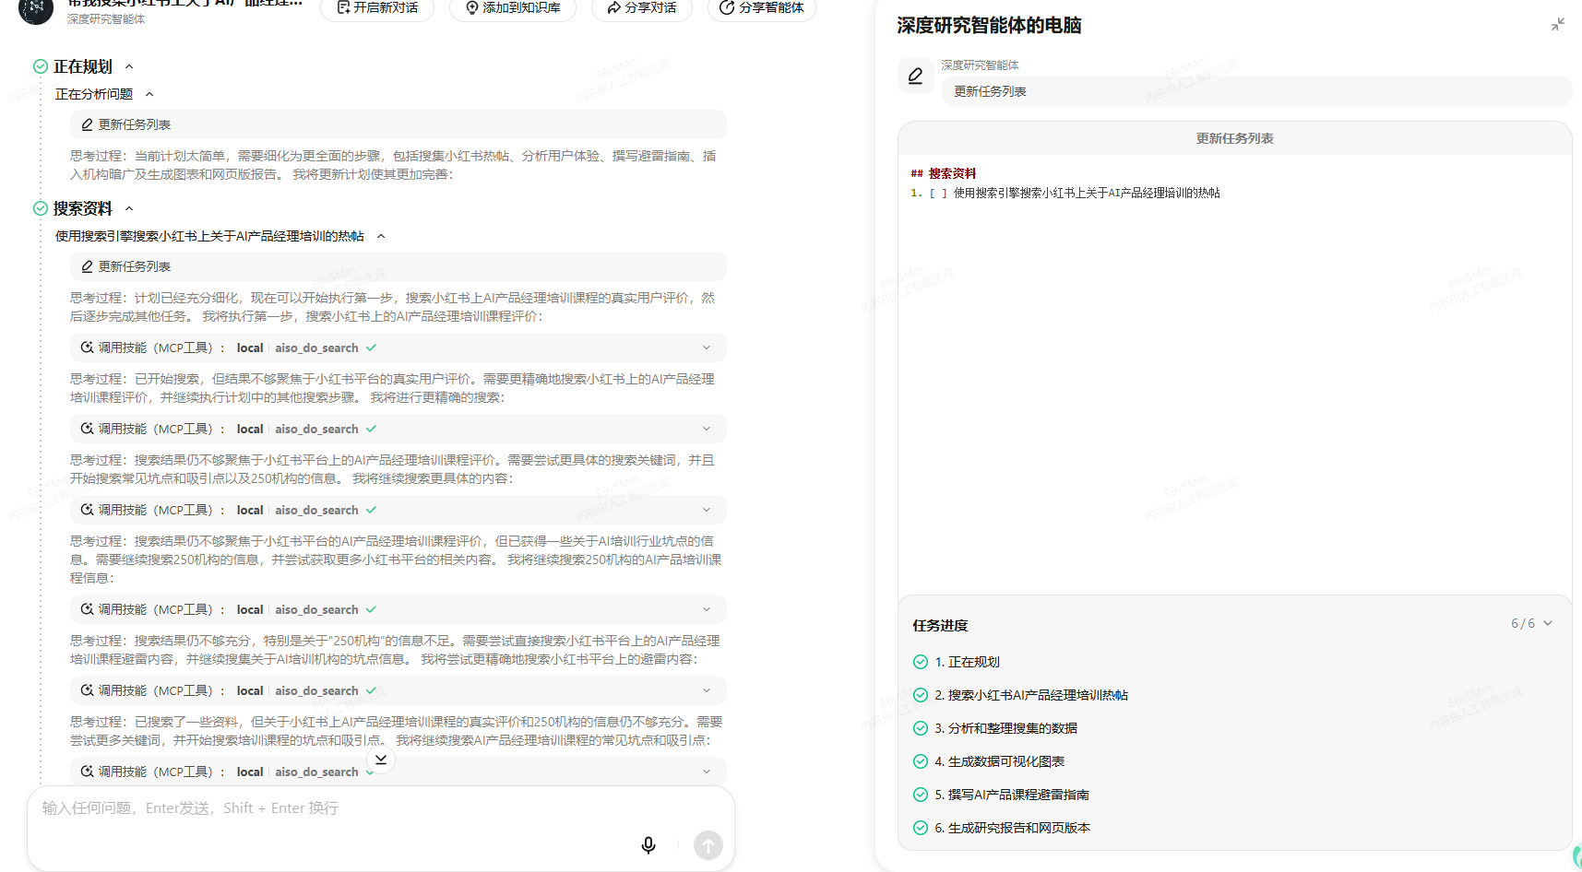The height and width of the screenshot is (872, 1582).
Task: Click task text 1. 正在规划
Action: pyautogui.click(x=967, y=662)
